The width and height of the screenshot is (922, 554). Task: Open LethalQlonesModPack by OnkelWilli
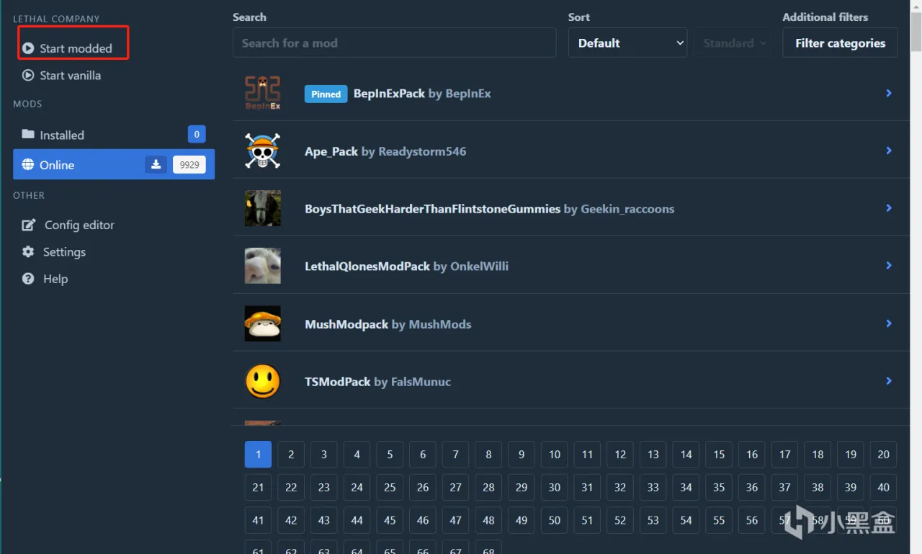(x=406, y=267)
